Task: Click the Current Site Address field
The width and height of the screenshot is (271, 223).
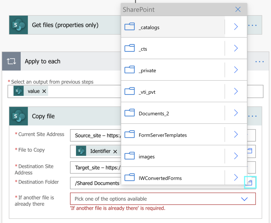Action: coord(163,135)
